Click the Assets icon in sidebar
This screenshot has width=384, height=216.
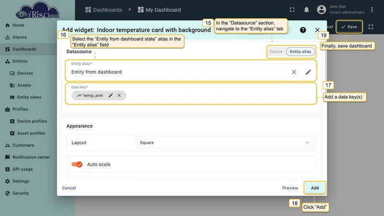pyautogui.click(x=12, y=85)
